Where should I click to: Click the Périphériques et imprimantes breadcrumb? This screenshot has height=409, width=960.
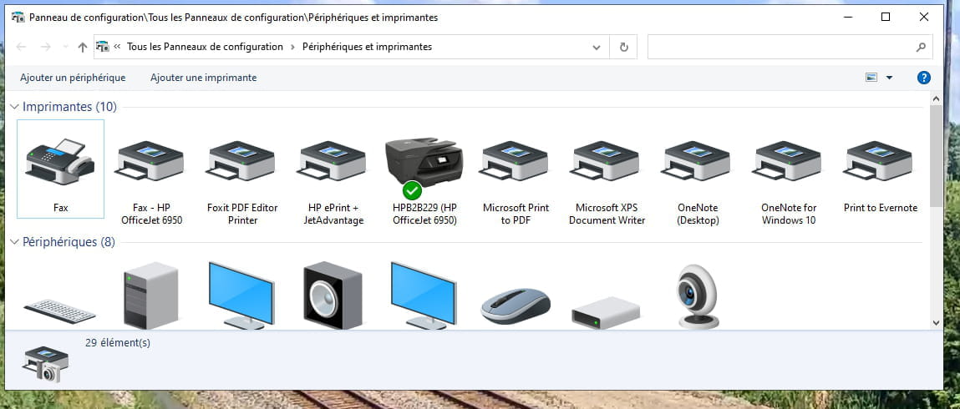point(368,47)
